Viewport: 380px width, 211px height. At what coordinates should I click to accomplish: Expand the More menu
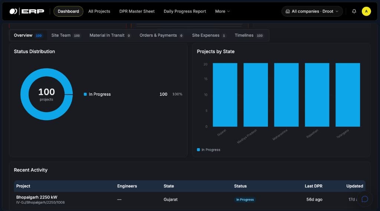(x=222, y=11)
